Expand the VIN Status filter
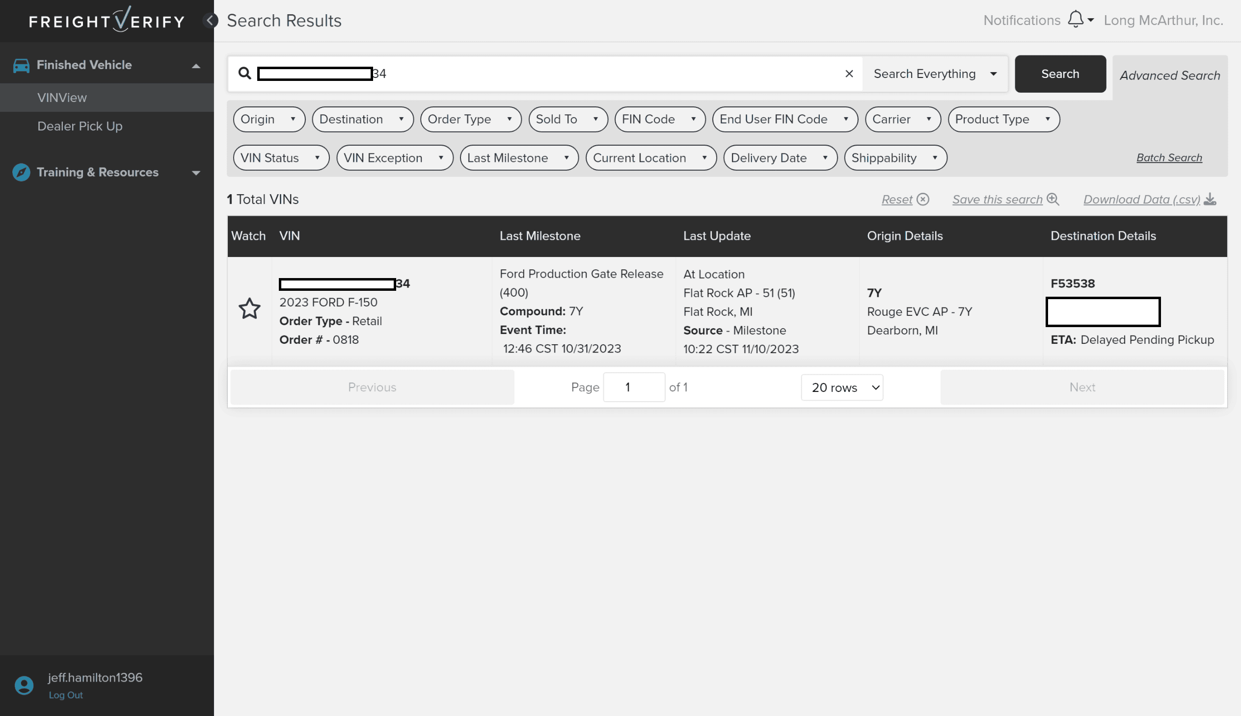Viewport: 1241px width, 716px height. pos(281,158)
